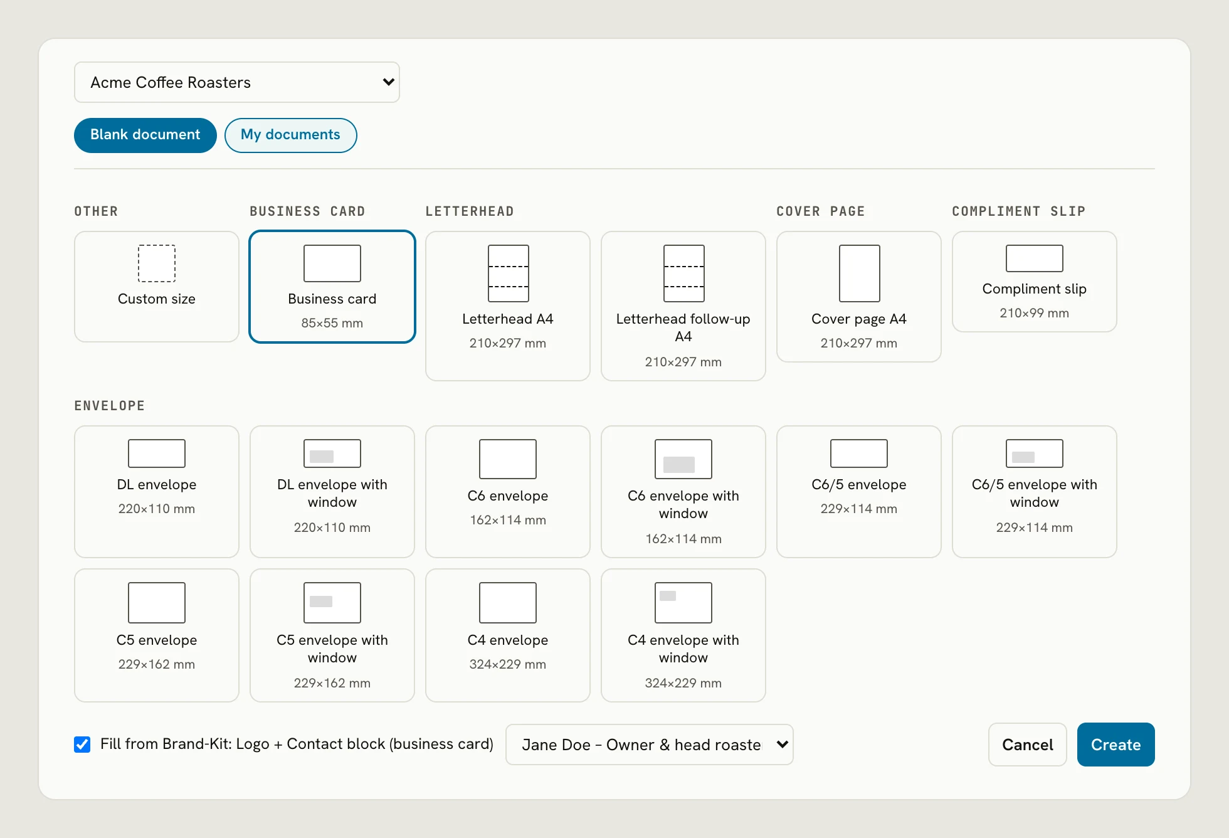Click the 229×114 mm text under C6/5 envelope
Image resolution: width=1229 pixels, height=838 pixels.
859,509
